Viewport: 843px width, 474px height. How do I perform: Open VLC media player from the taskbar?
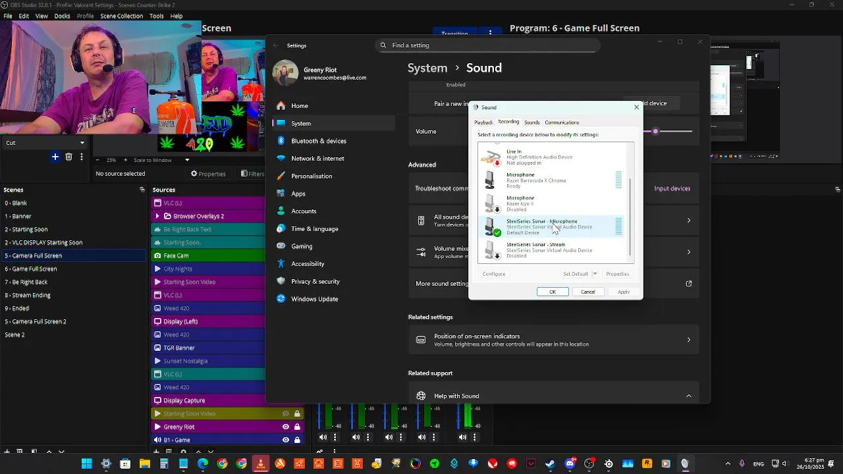pos(261,464)
